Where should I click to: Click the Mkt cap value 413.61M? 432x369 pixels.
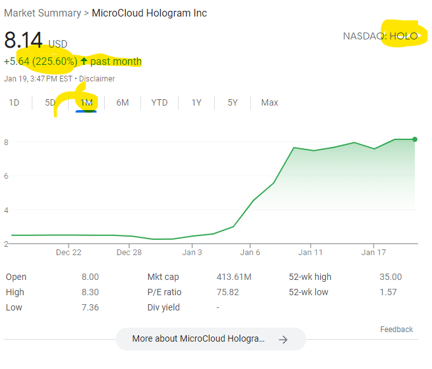point(234,277)
